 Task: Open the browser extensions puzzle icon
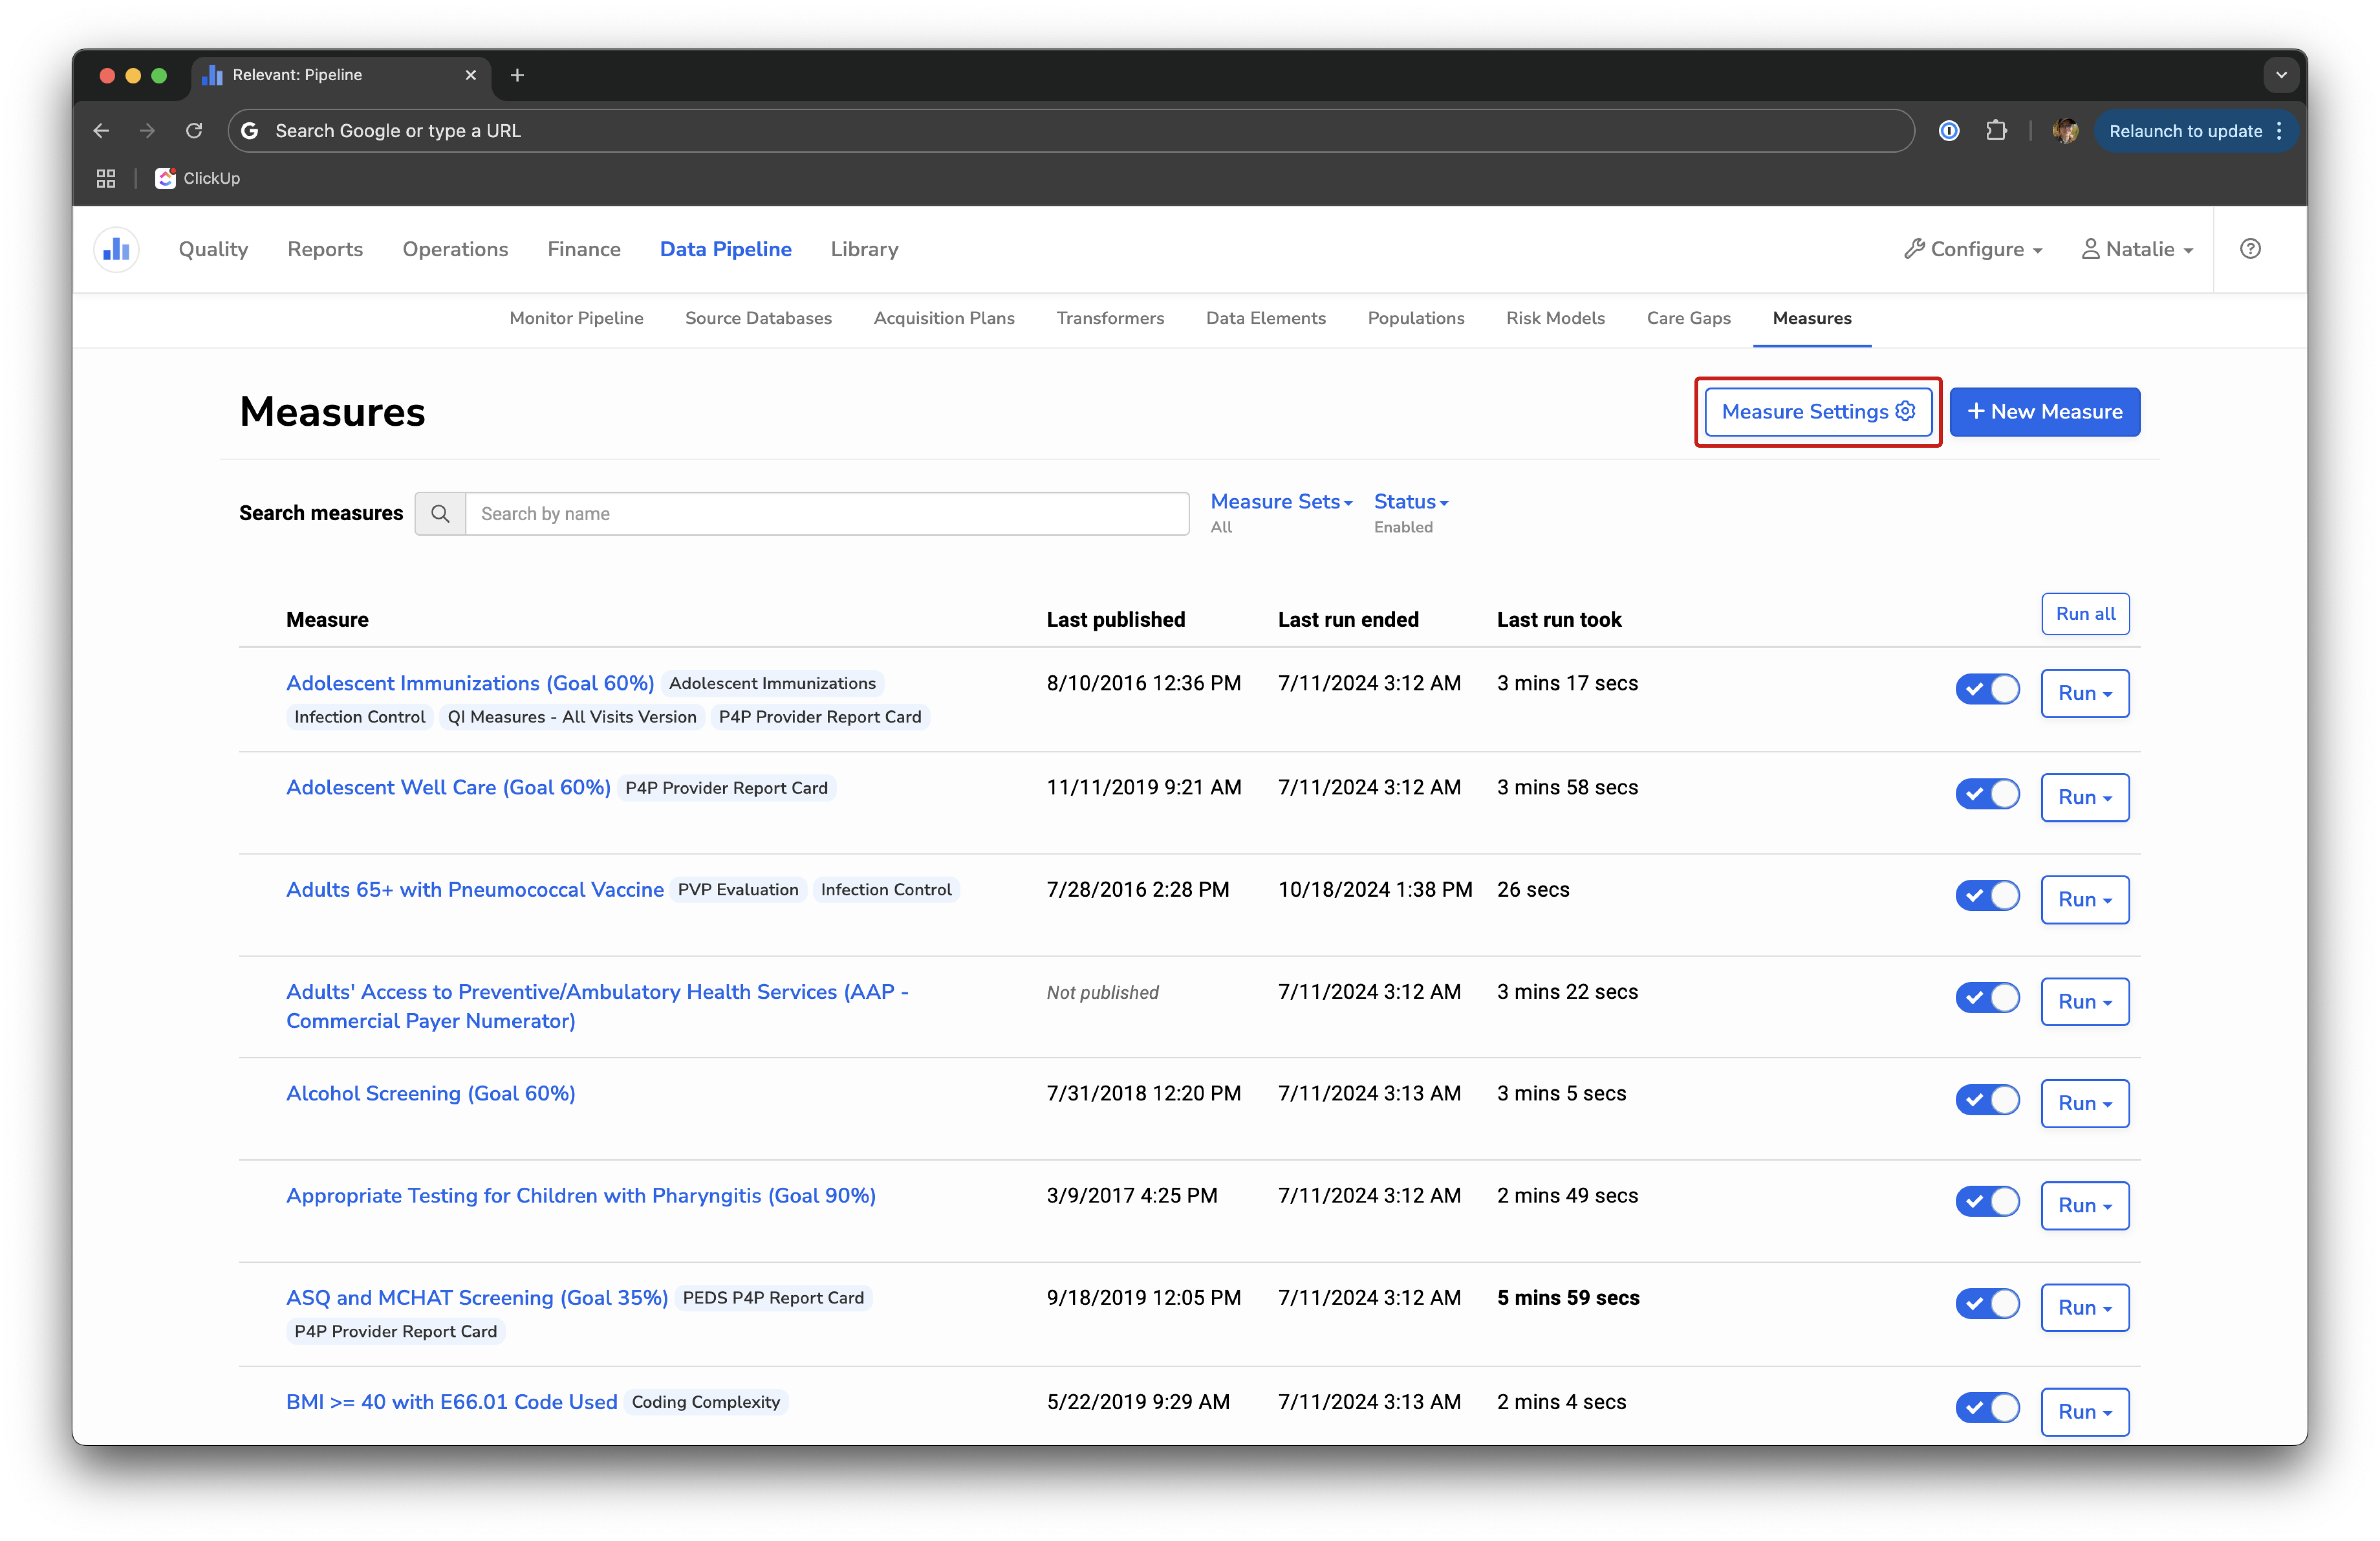click(x=1995, y=131)
